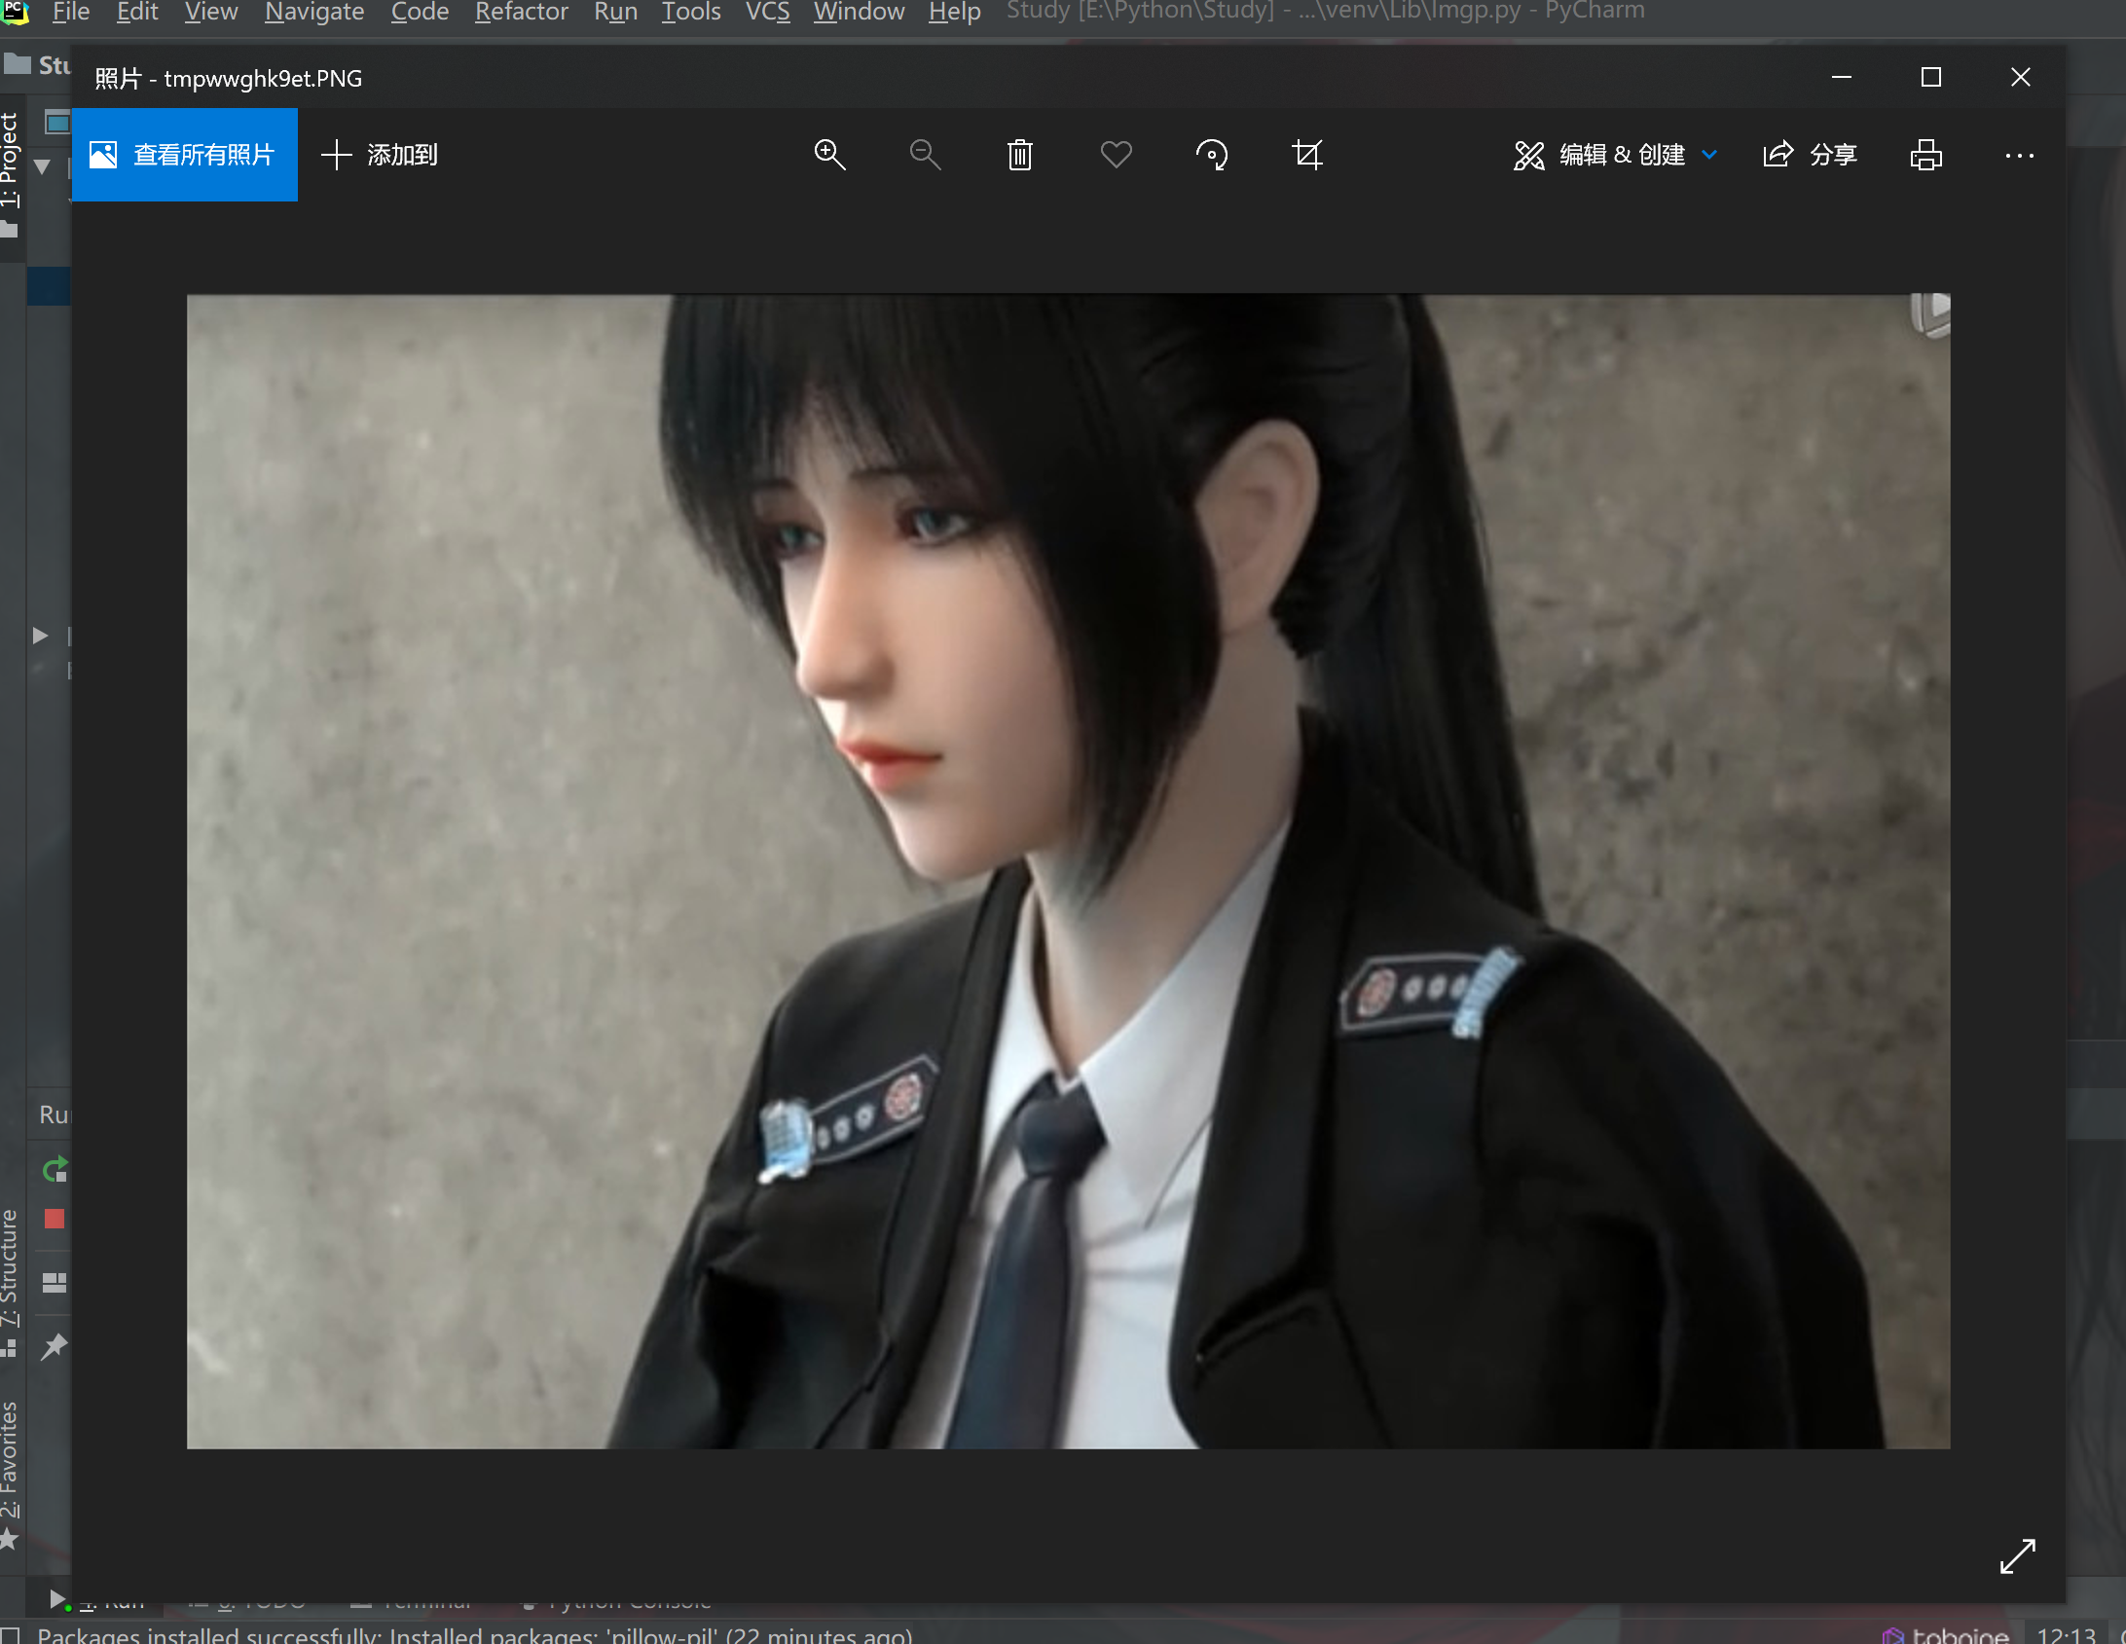Close the 照片 window
This screenshot has height=1644, width=2126.
(2021, 77)
